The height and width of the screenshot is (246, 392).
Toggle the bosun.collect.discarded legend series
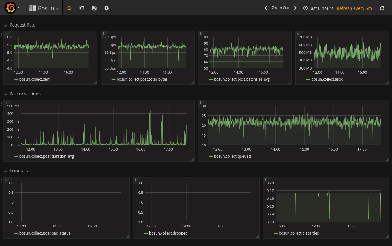[x=299, y=233]
